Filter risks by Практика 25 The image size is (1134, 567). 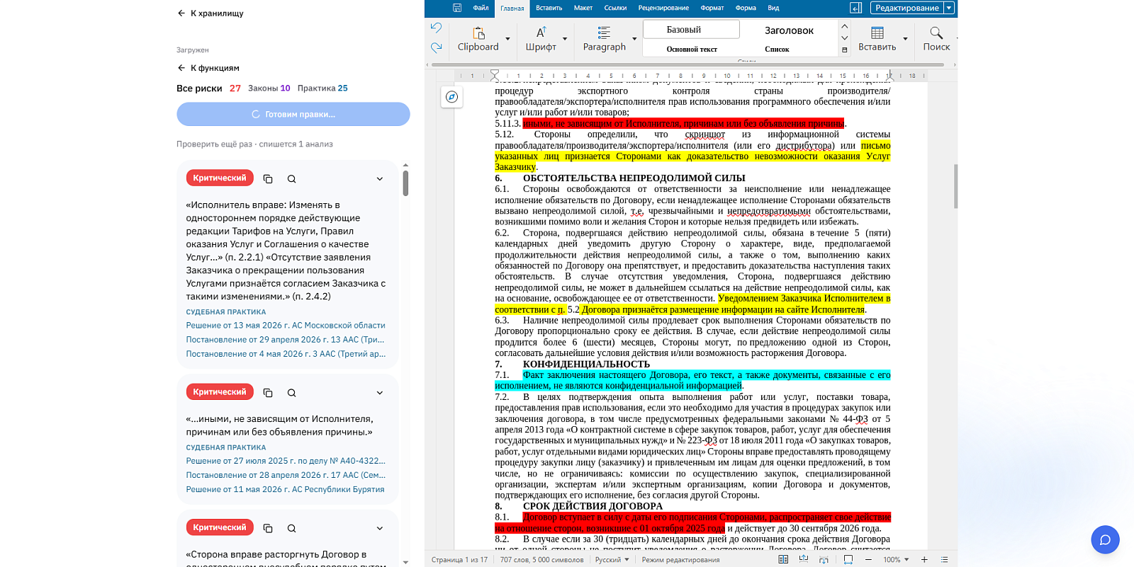322,88
